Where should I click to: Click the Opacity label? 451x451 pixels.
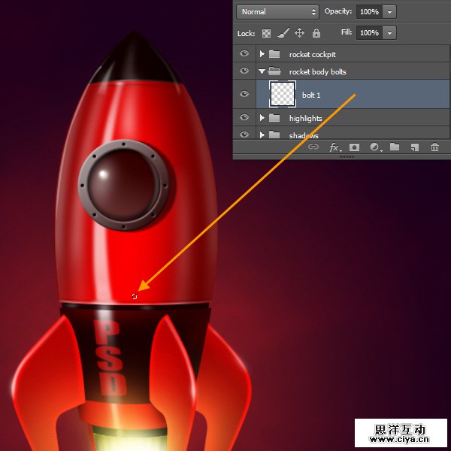coord(338,11)
